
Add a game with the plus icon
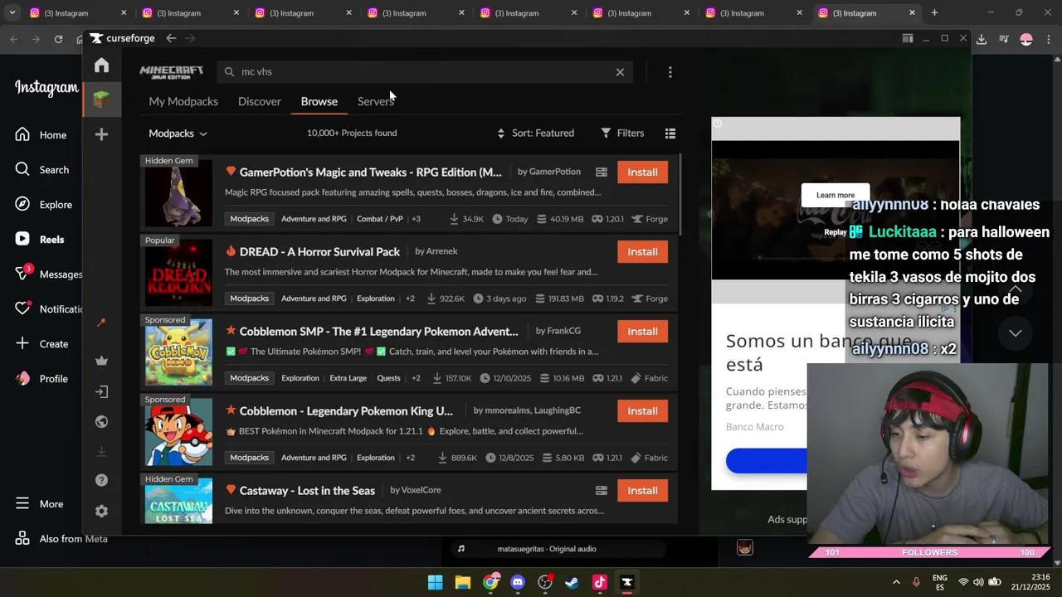[x=101, y=134]
